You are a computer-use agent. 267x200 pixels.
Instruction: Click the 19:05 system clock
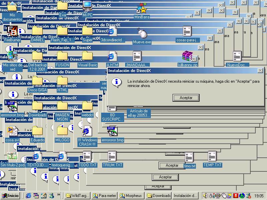(x=259, y=196)
